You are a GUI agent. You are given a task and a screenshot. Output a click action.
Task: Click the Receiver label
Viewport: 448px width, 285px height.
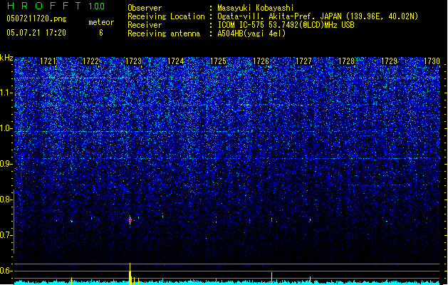click(x=145, y=25)
